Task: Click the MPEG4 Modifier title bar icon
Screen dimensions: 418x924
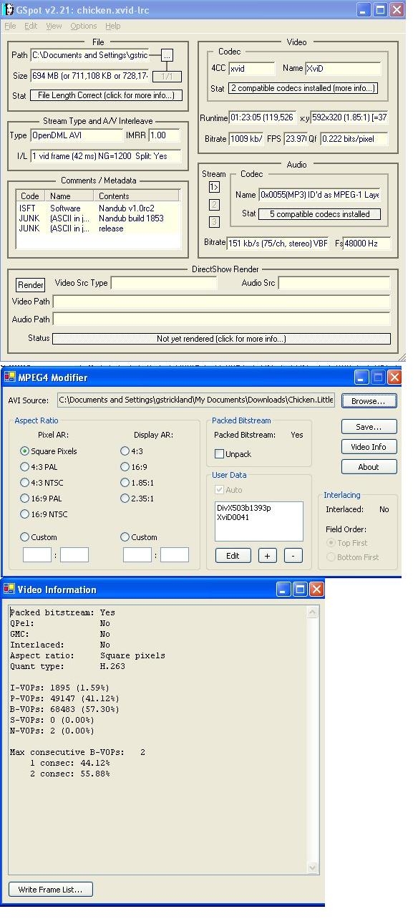Action: coord(9,377)
